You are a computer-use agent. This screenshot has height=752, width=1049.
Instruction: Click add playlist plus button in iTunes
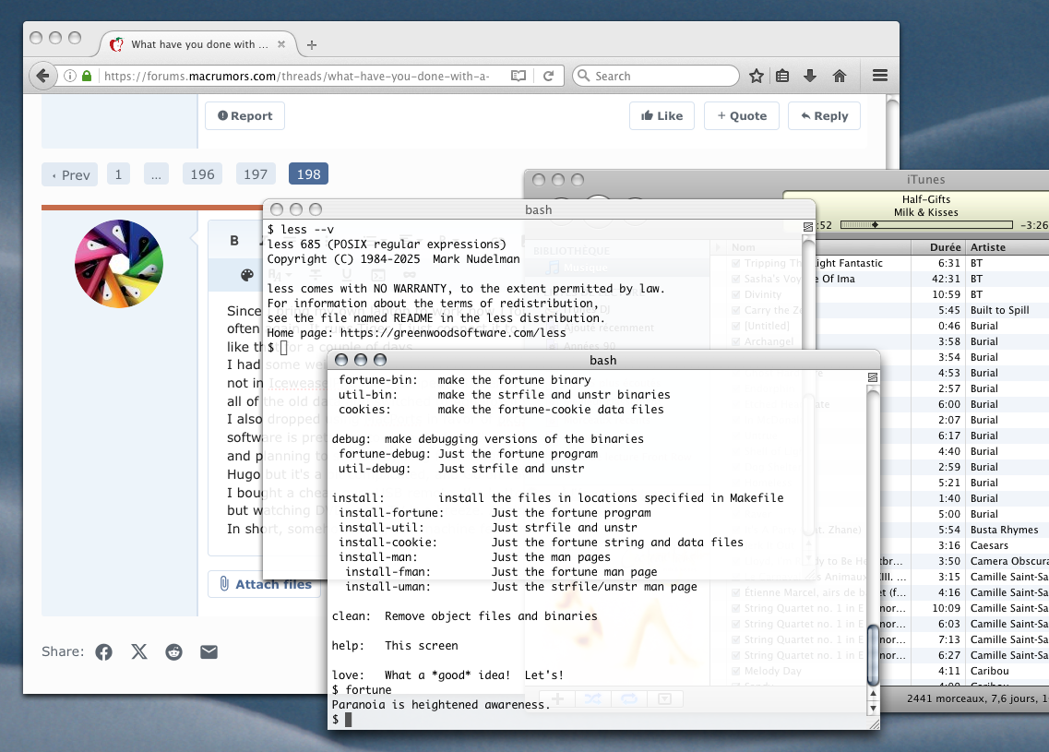coord(558,699)
